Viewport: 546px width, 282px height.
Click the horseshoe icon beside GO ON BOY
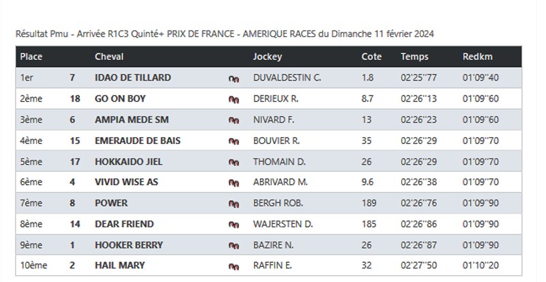[234, 100]
